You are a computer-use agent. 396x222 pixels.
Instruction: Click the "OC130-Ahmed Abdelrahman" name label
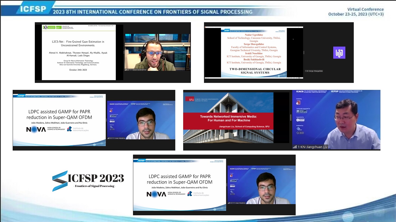coord(137,70)
